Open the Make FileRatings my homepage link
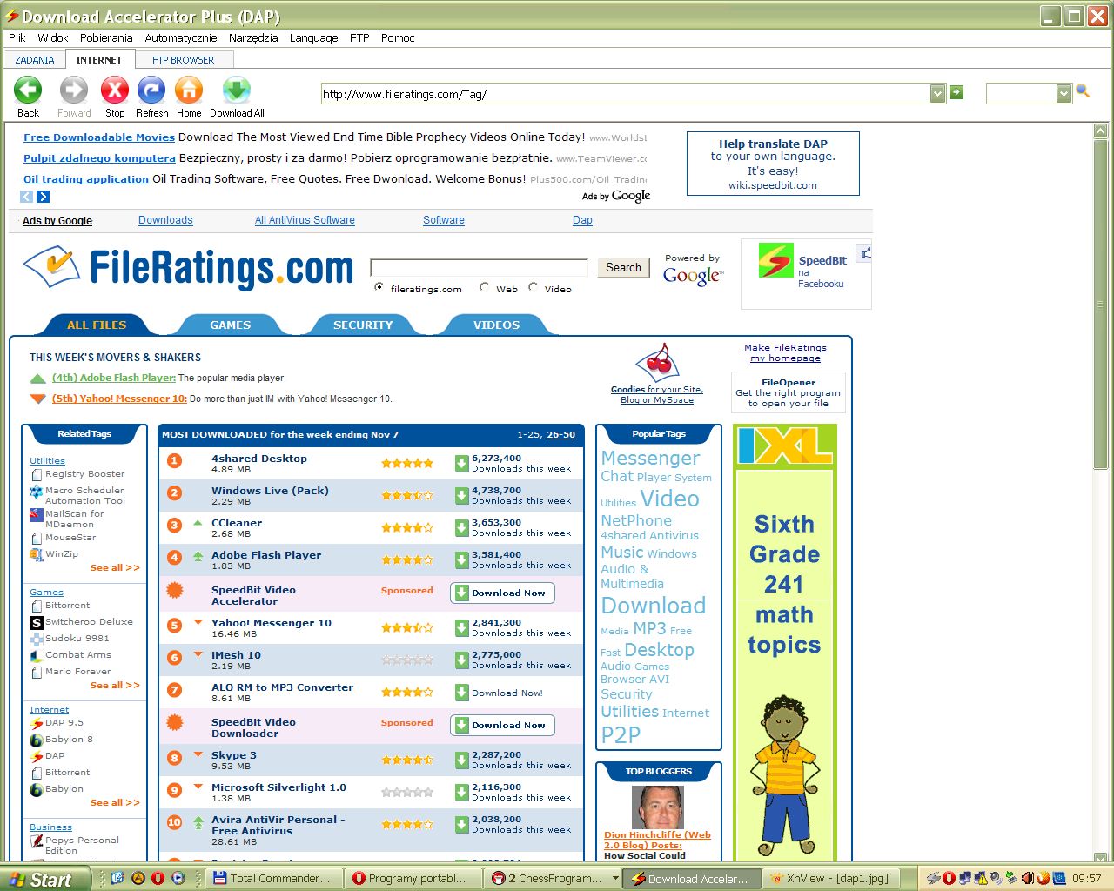 click(x=785, y=352)
